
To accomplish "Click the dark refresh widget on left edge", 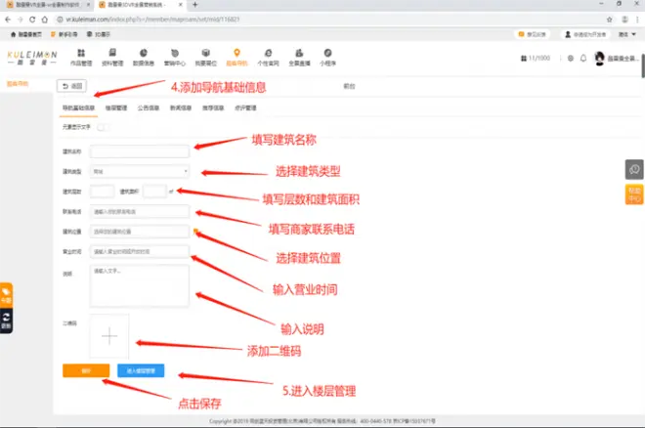I will tap(6, 321).
